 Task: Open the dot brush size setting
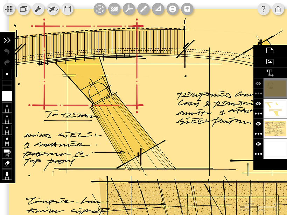click(7, 74)
